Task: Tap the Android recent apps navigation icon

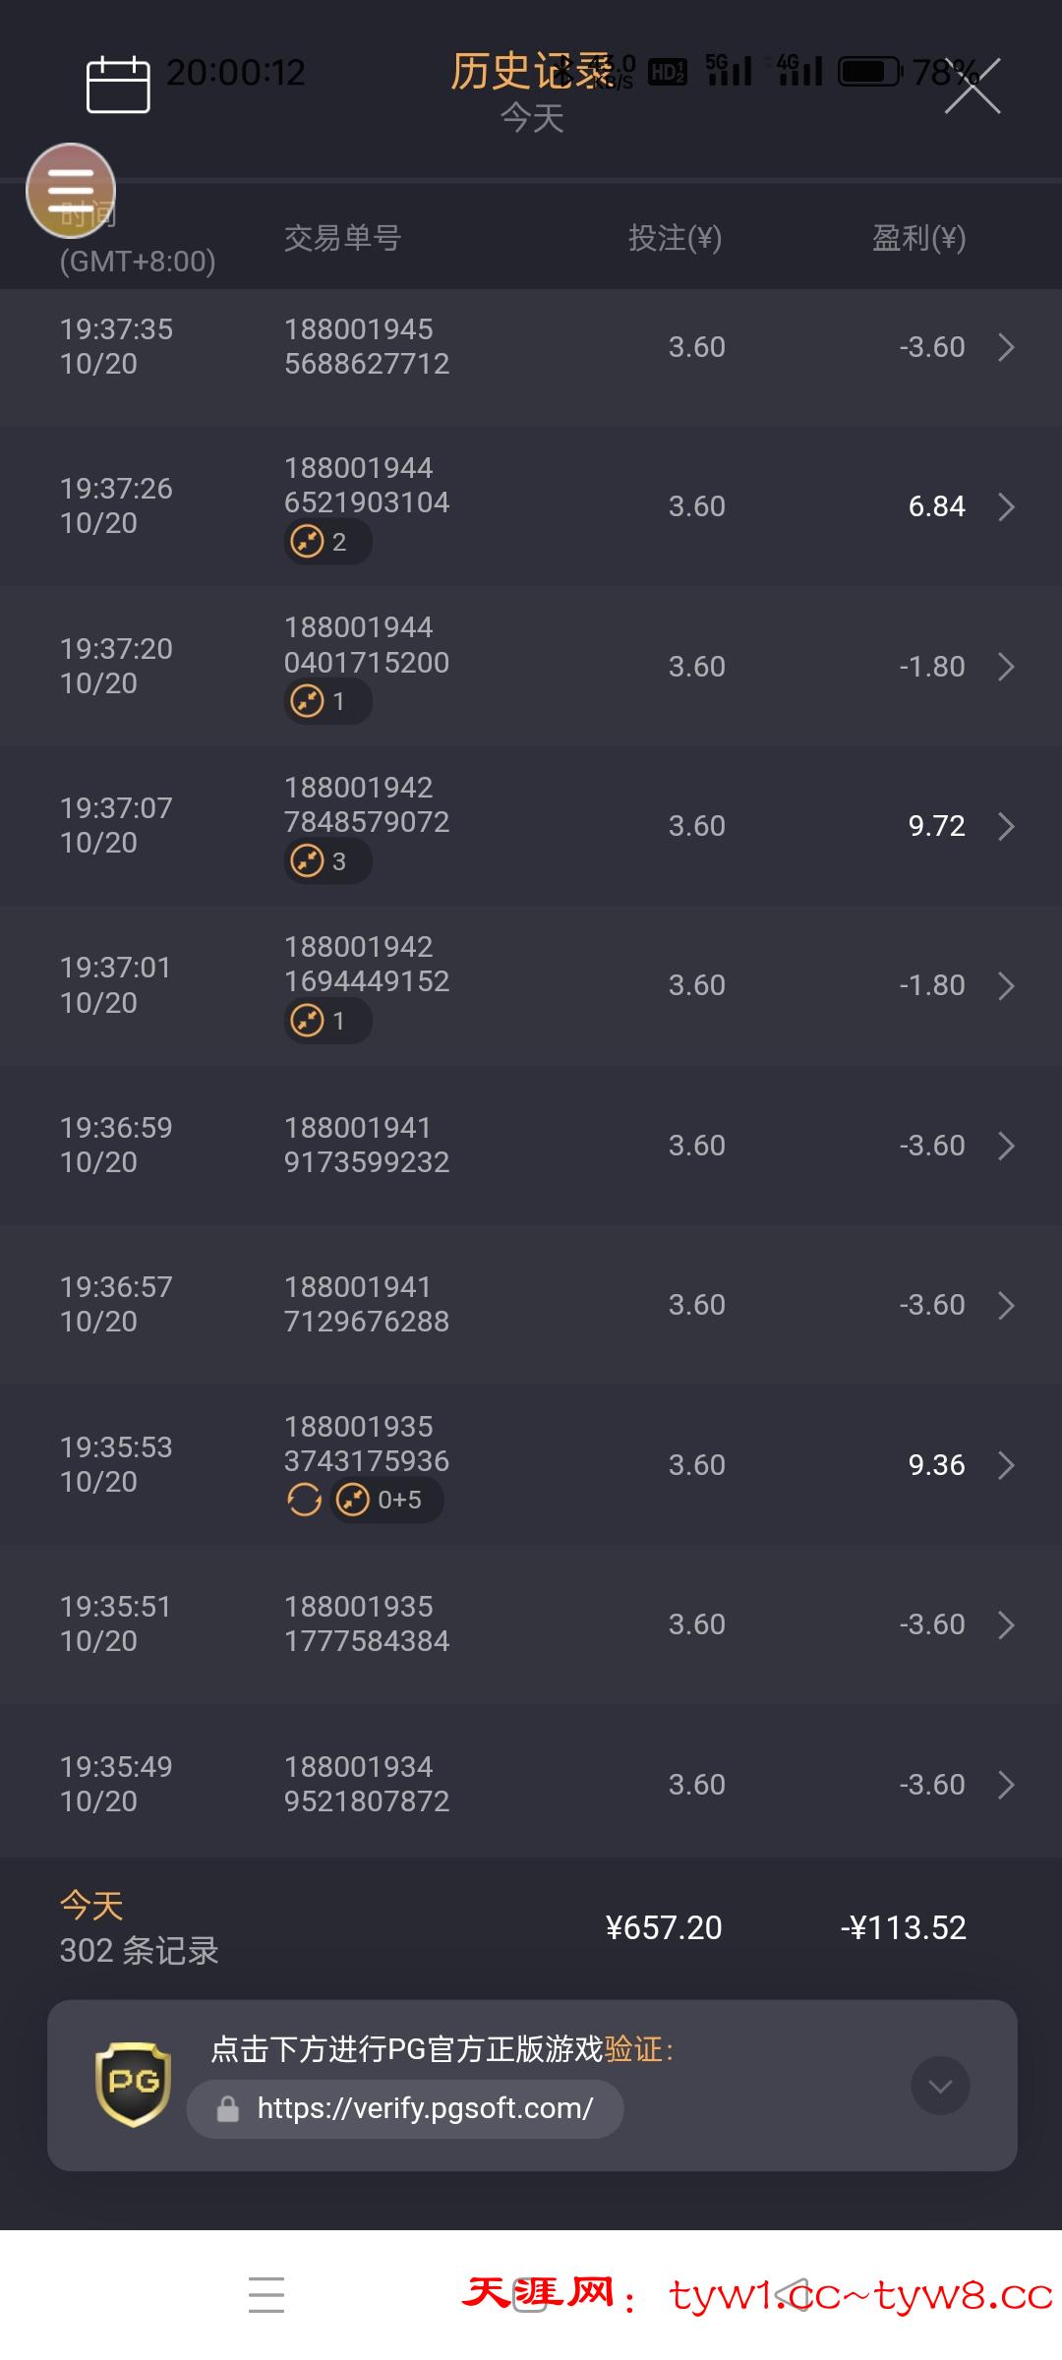Action: [x=266, y=2294]
